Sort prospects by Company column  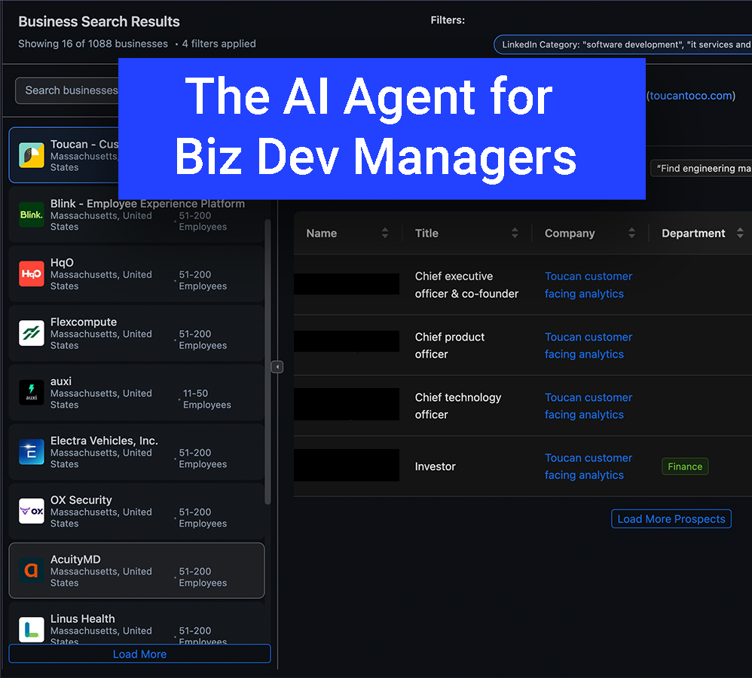pos(631,233)
